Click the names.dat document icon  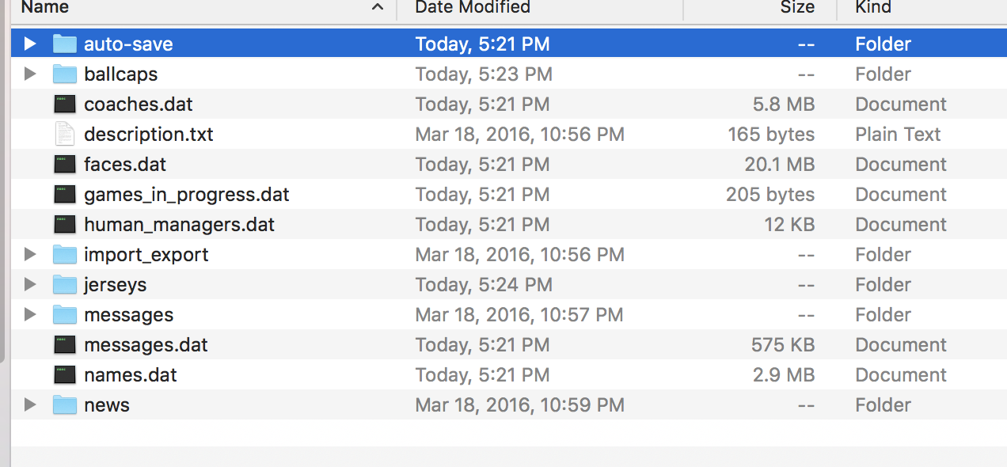pyautogui.click(x=65, y=375)
